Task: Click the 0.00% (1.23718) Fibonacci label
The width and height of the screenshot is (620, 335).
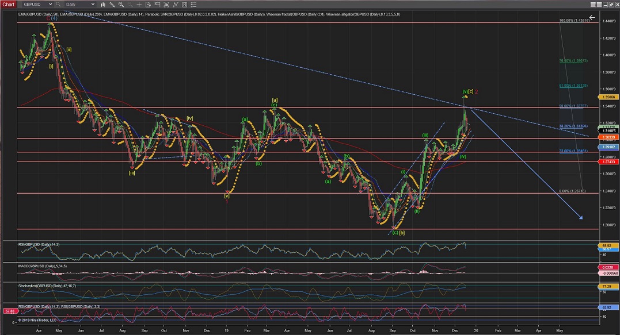Action: 573,191
